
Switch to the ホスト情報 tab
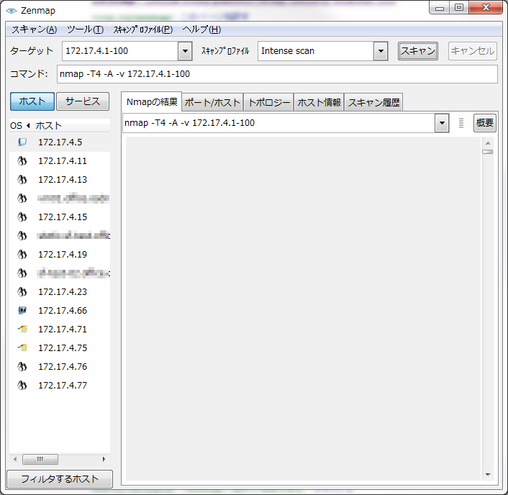319,103
